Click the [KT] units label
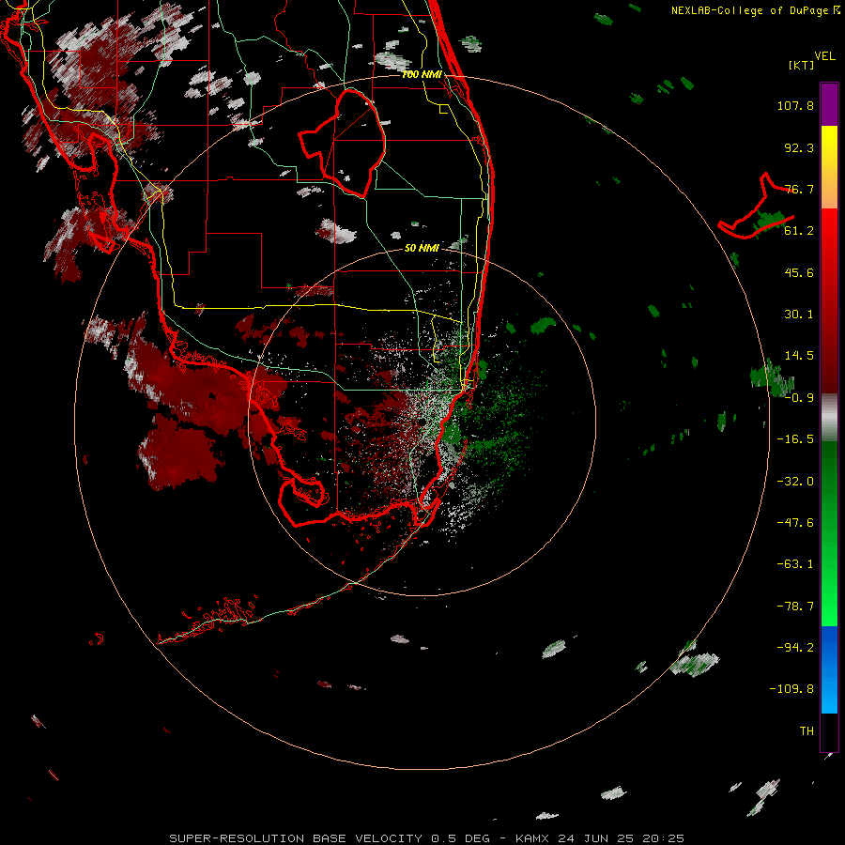 pos(802,65)
